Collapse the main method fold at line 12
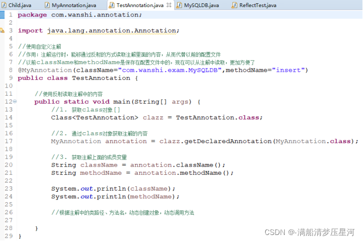This screenshot has width=363, height=241. click(15, 102)
